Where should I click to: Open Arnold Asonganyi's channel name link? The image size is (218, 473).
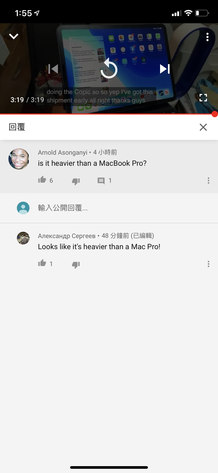(63, 153)
